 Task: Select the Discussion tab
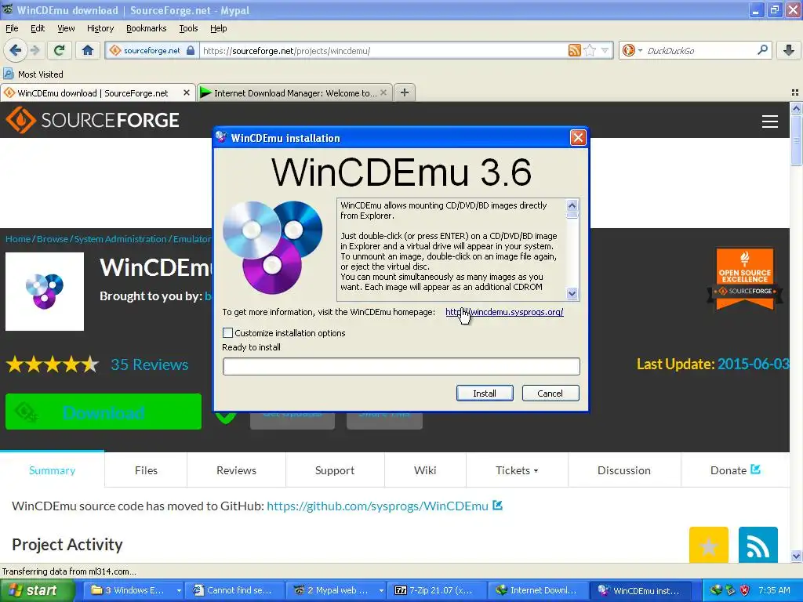click(x=623, y=470)
